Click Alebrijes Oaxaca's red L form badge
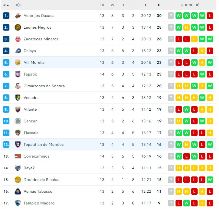This screenshot has height=209, width=219. coord(210,16)
